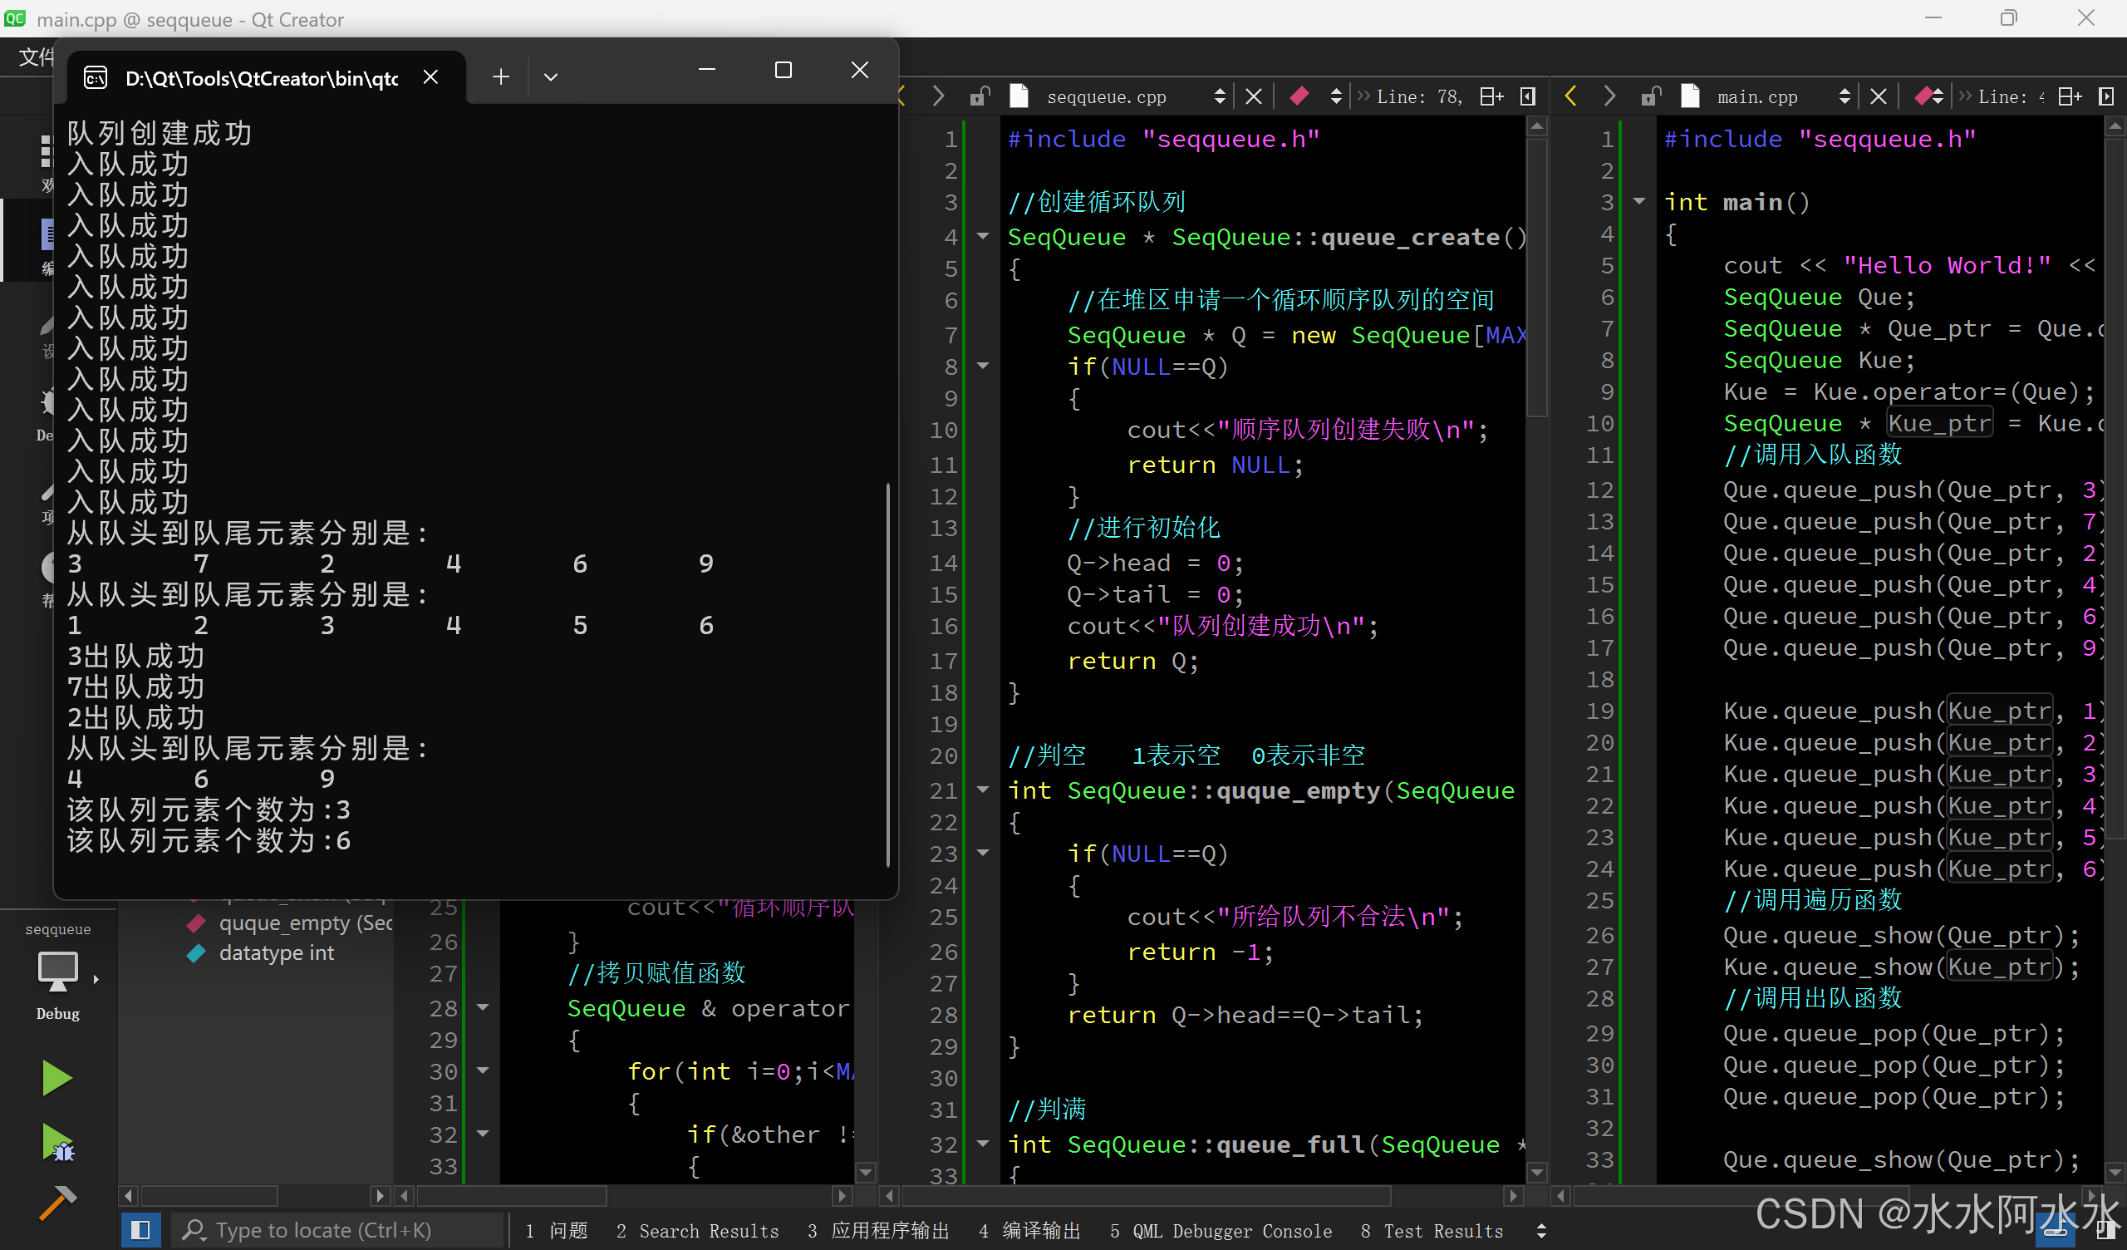2127x1250 pixels.
Task: Click the Type to locate search field
Action: [337, 1230]
